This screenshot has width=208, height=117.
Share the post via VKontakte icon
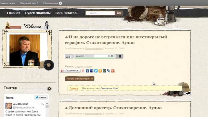[87, 71]
